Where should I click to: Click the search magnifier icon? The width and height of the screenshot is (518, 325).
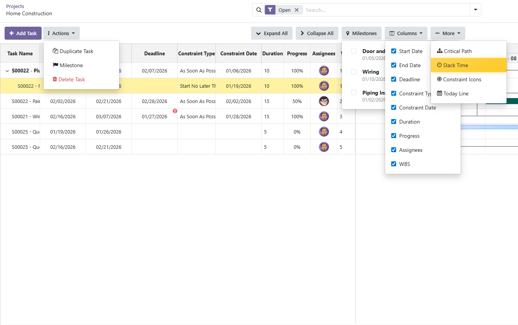coord(259,10)
